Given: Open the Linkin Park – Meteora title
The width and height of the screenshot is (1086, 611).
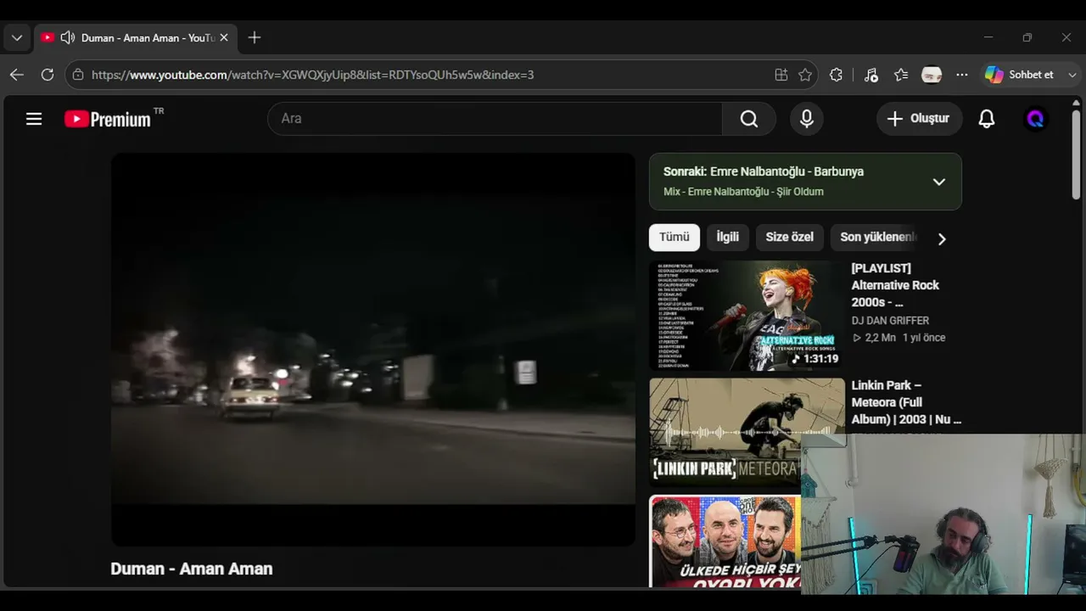Looking at the screenshot, I should (906, 402).
